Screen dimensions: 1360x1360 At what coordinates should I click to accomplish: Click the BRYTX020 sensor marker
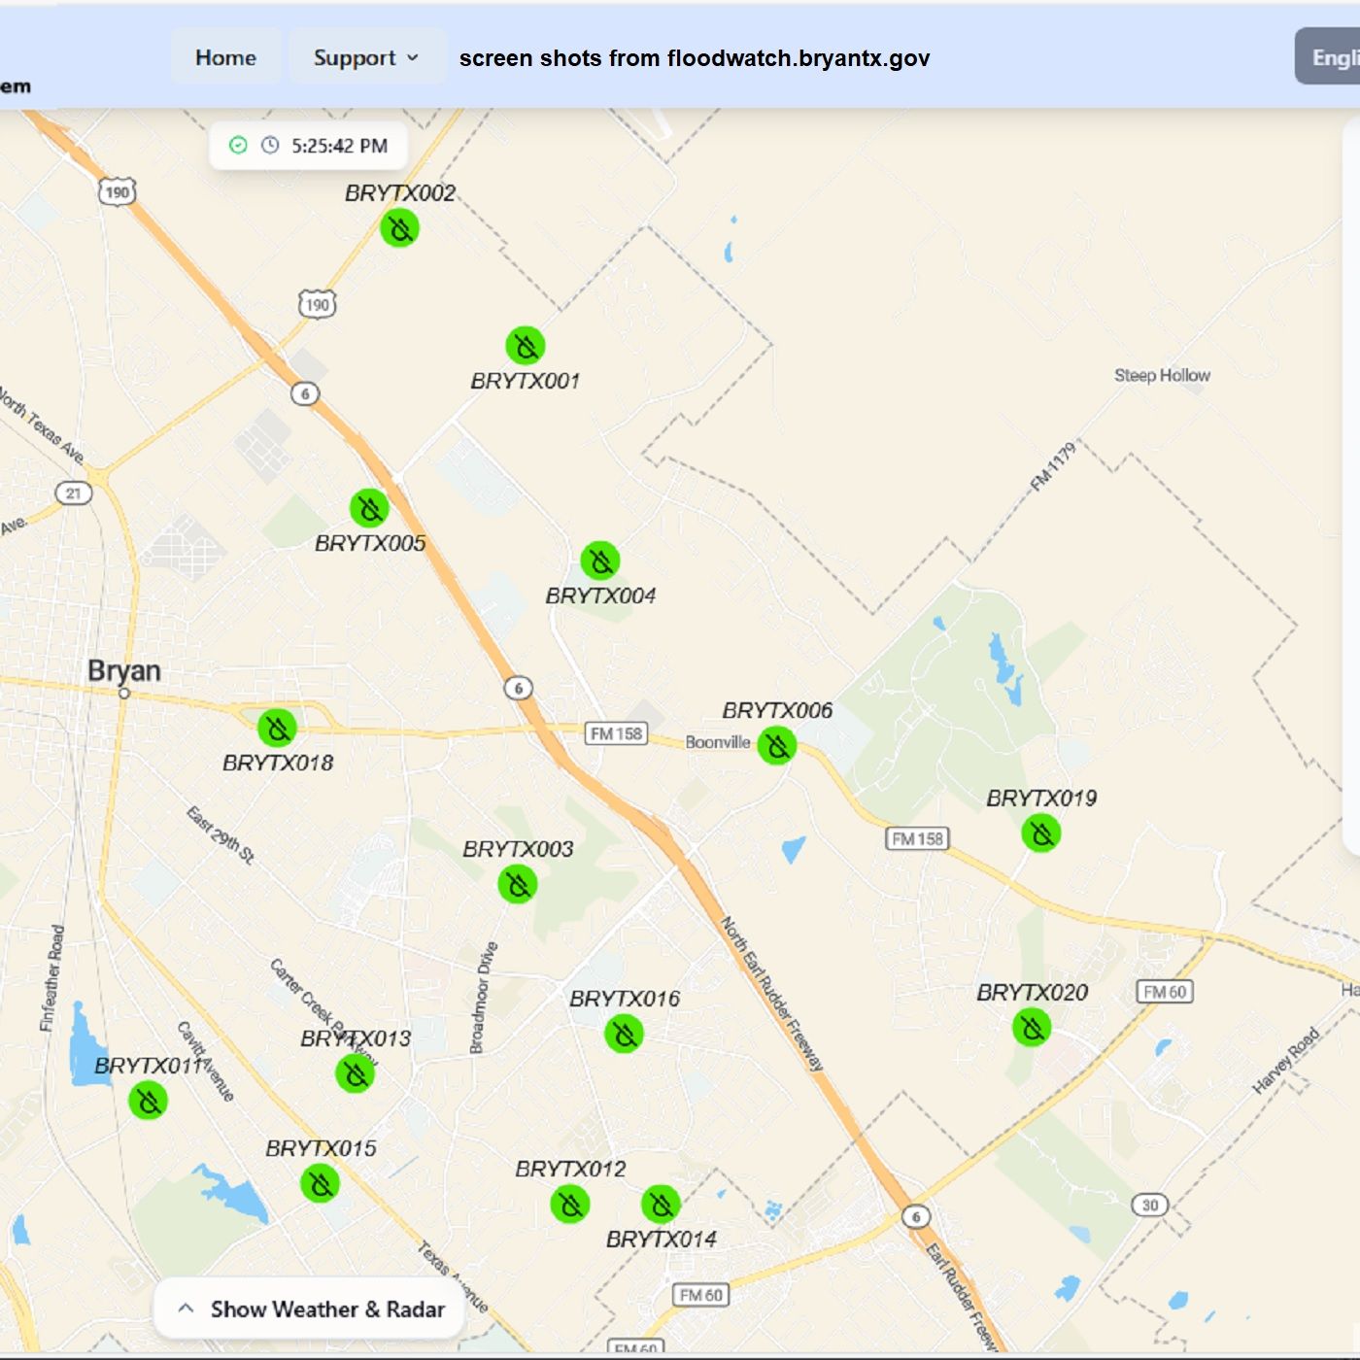click(x=1032, y=1028)
